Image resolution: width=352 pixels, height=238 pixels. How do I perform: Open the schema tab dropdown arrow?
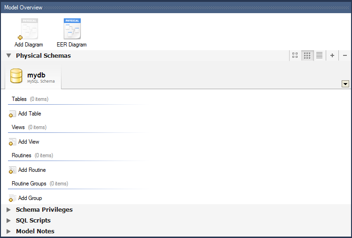point(345,84)
